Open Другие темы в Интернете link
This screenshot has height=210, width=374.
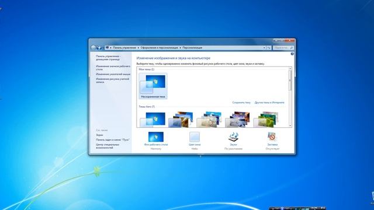coord(269,103)
